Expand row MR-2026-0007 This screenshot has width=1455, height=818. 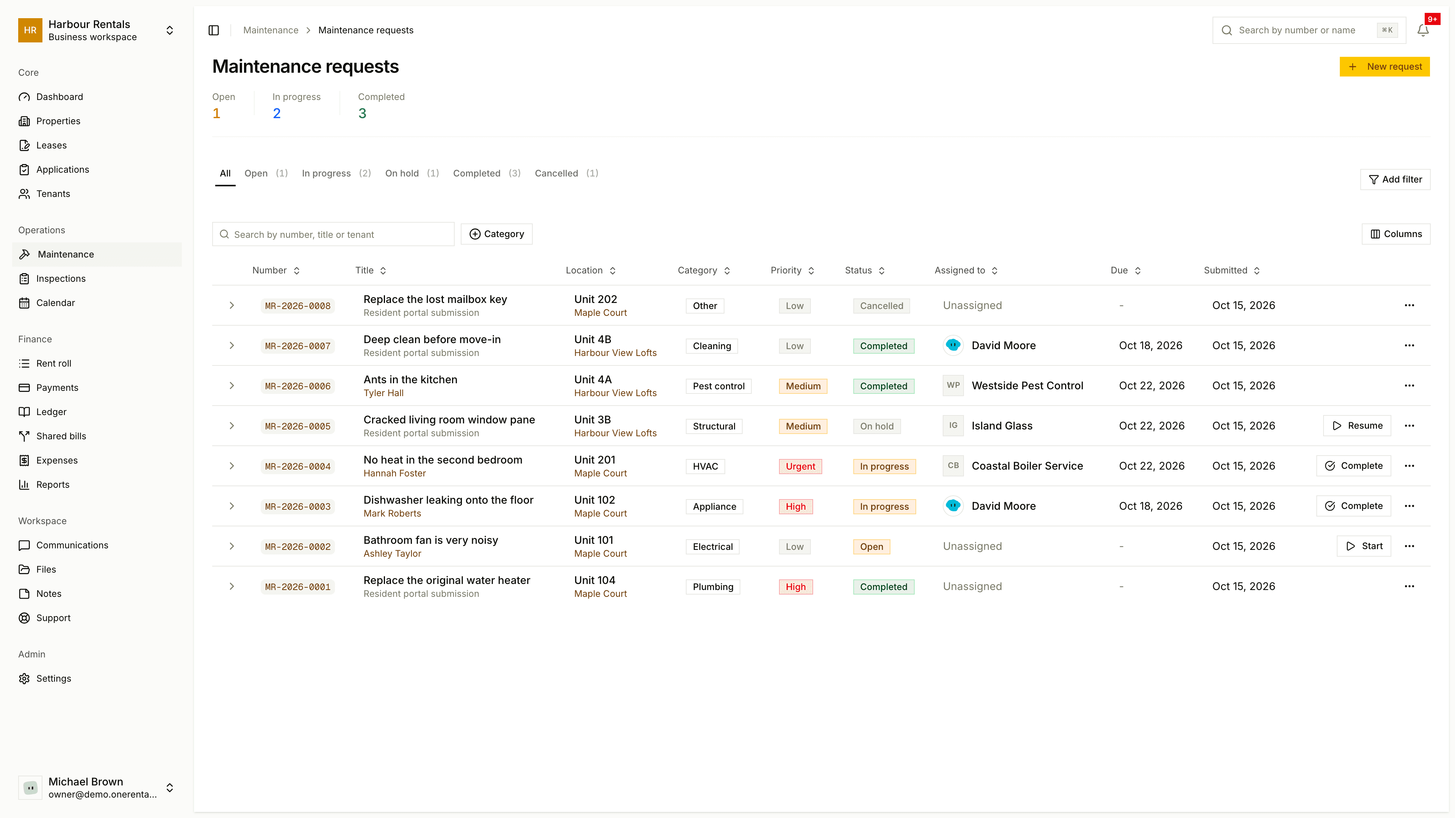pos(232,345)
